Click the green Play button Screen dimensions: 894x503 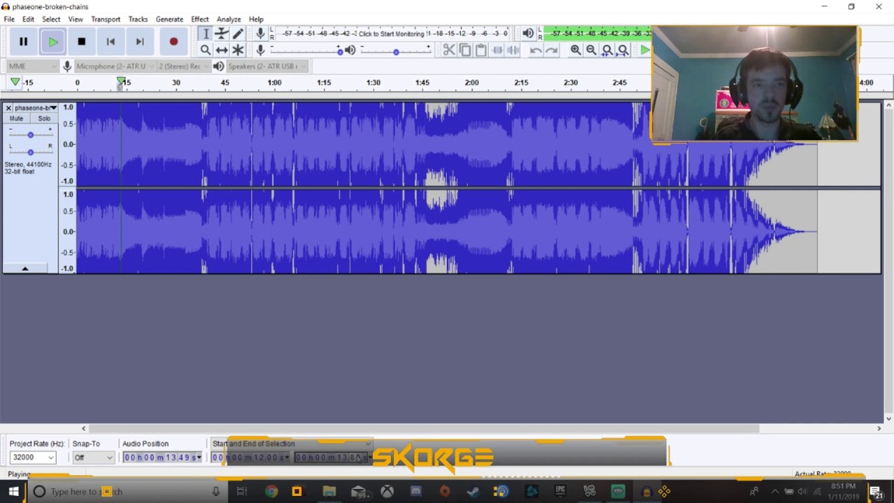(52, 42)
